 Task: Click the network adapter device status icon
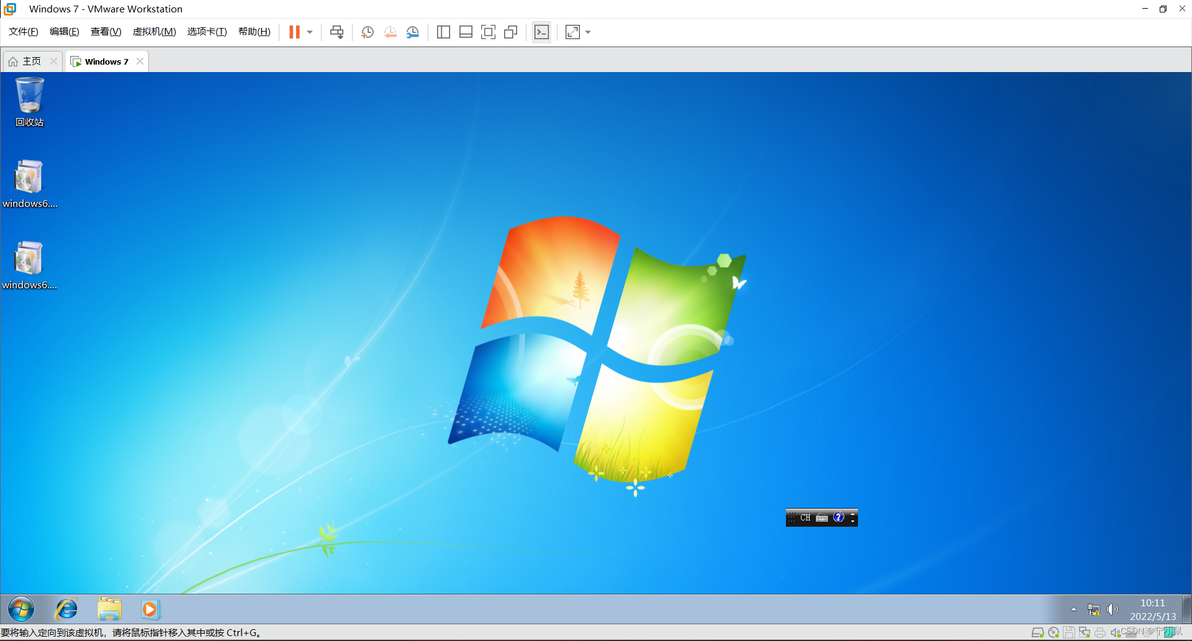[1085, 633]
